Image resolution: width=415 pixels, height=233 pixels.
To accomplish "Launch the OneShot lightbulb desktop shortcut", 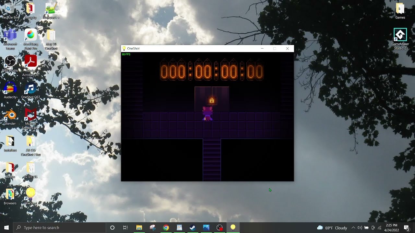I will click(x=30, y=196).
